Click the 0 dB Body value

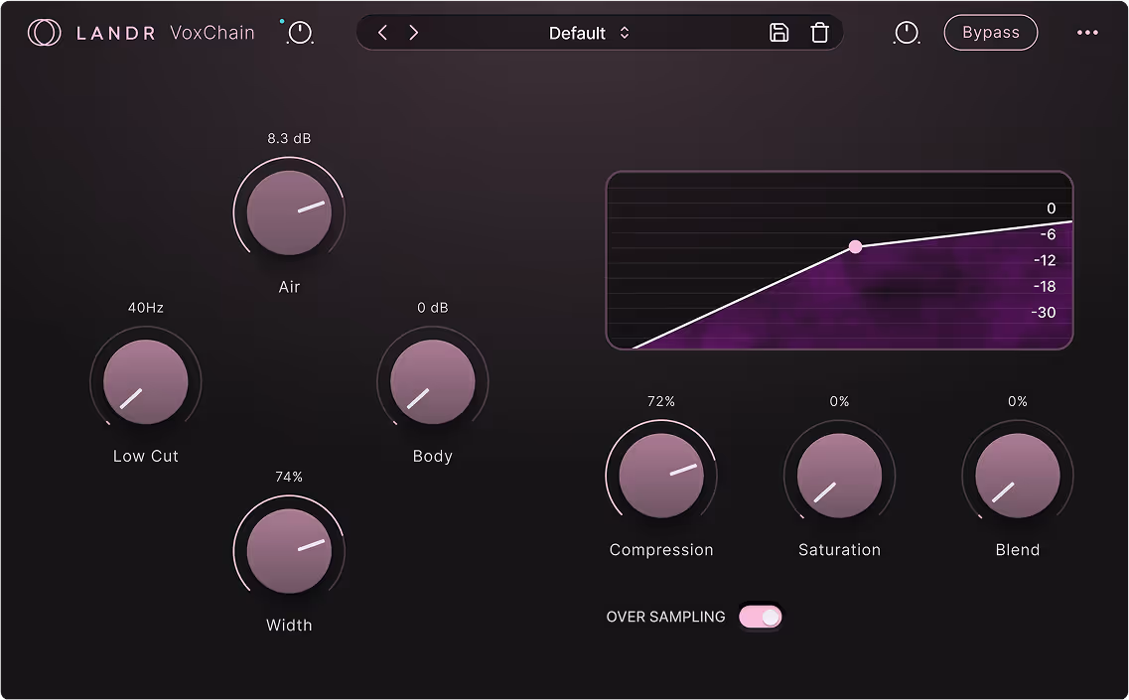tap(432, 308)
